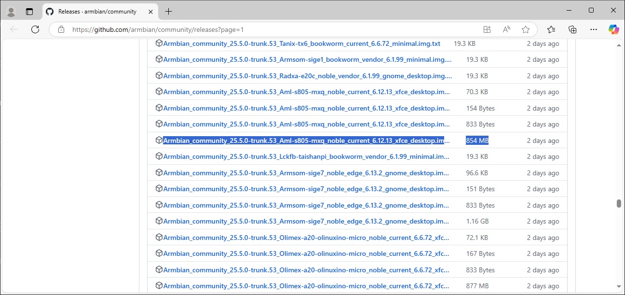Click the package icon of the 854 MB file

point(159,140)
